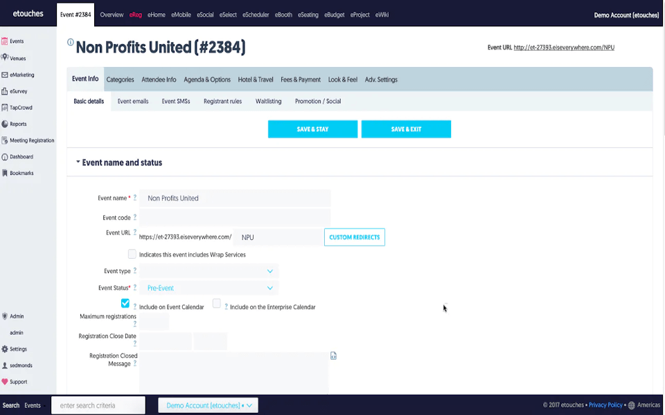Open Look & Feel tab
The width and height of the screenshot is (665, 415).
343,80
